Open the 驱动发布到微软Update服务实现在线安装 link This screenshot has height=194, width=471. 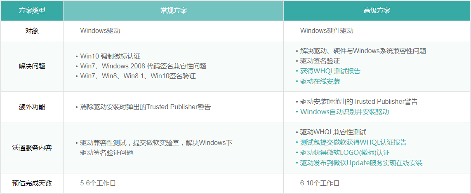[x=361, y=163]
